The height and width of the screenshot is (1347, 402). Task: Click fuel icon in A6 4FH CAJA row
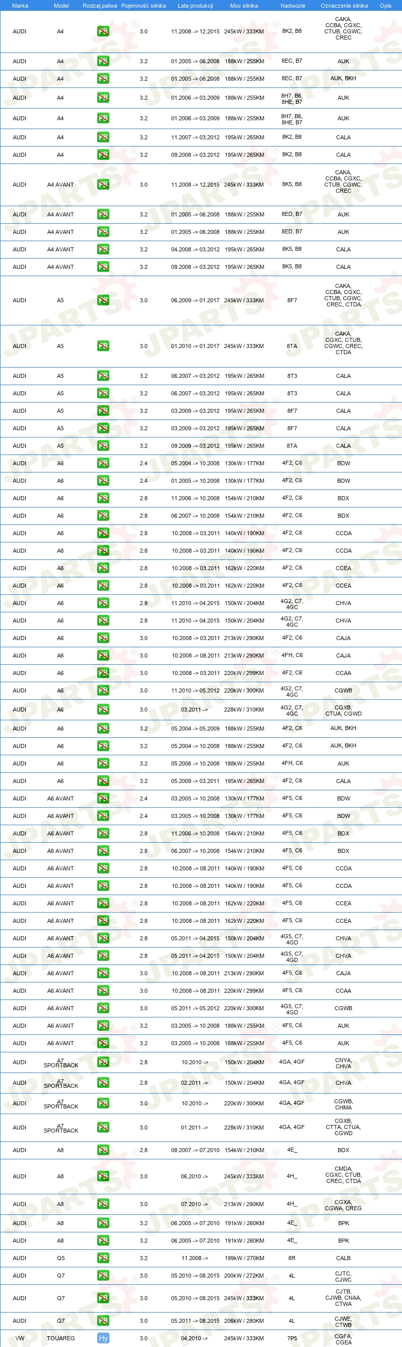(x=103, y=655)
